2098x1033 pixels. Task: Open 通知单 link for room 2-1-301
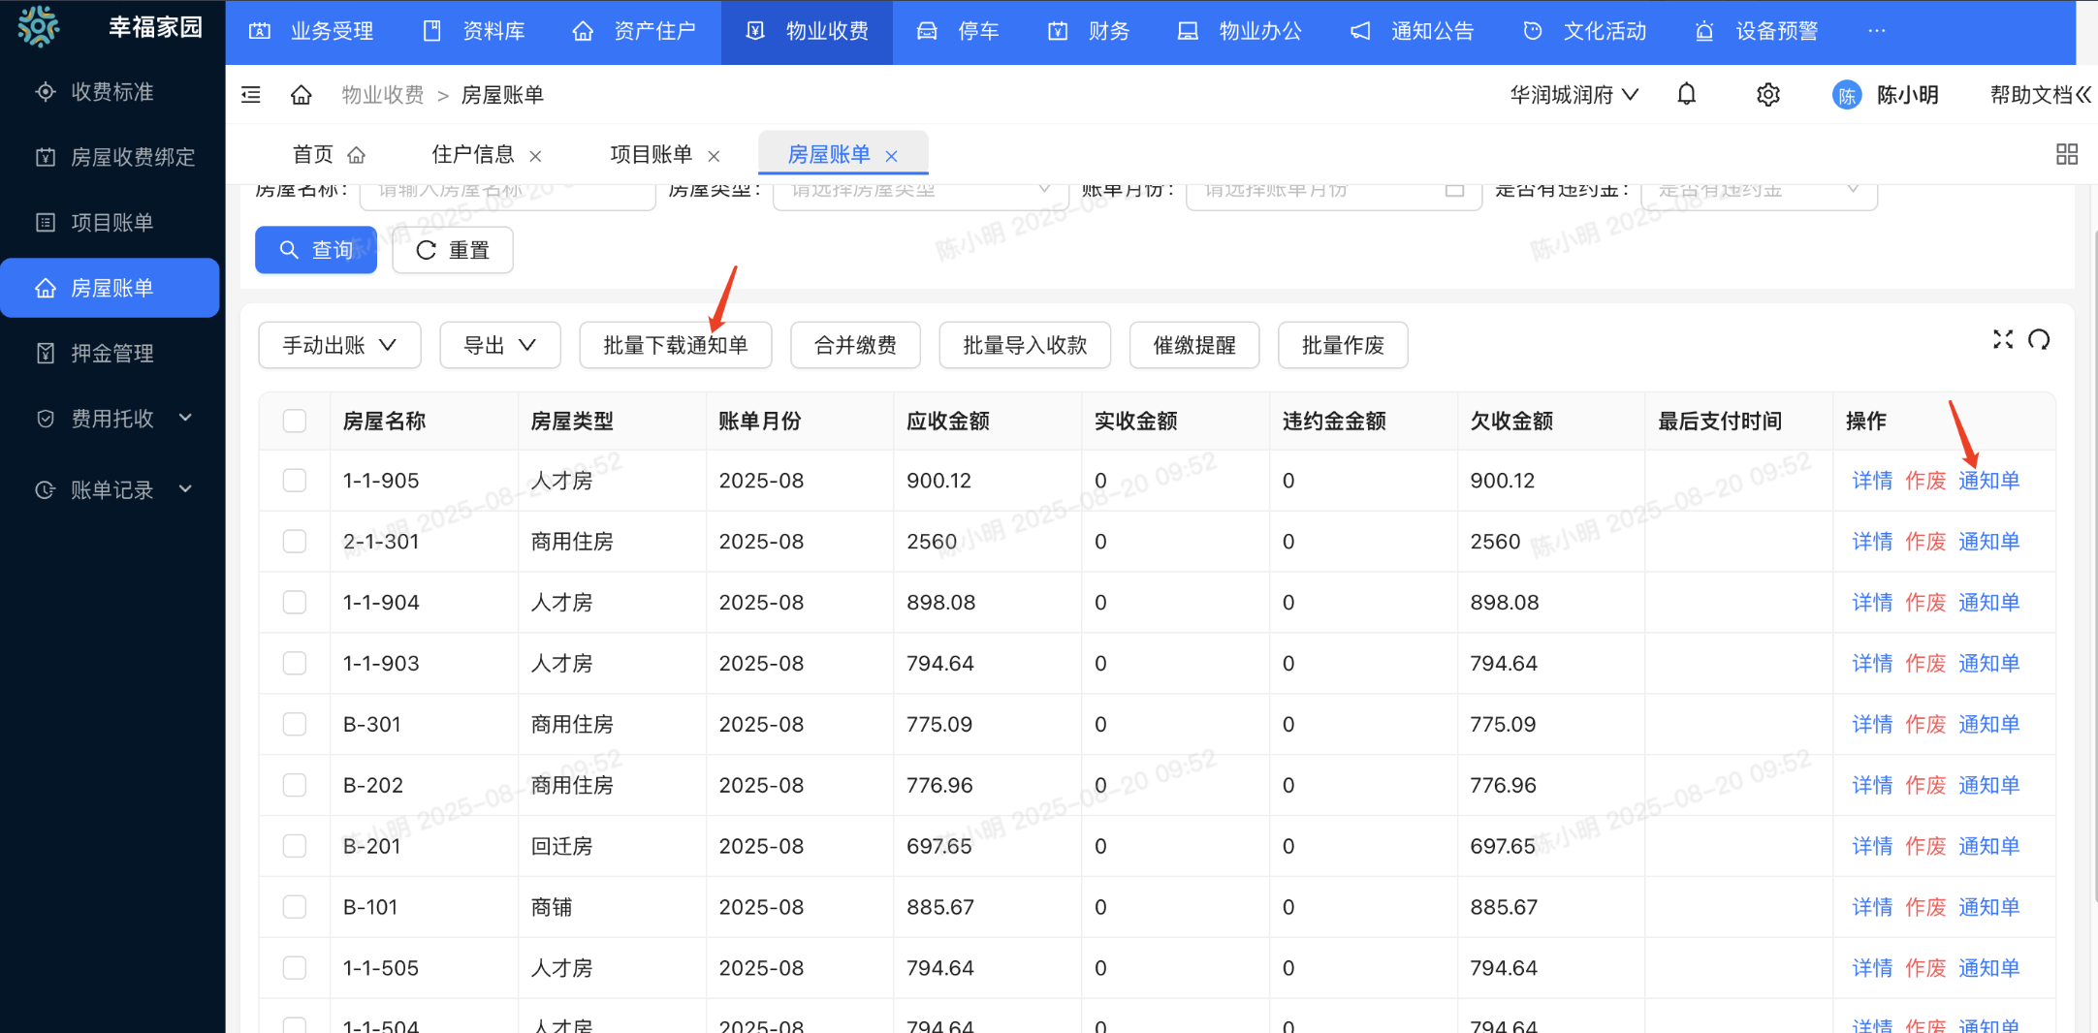coord(1988,542)
